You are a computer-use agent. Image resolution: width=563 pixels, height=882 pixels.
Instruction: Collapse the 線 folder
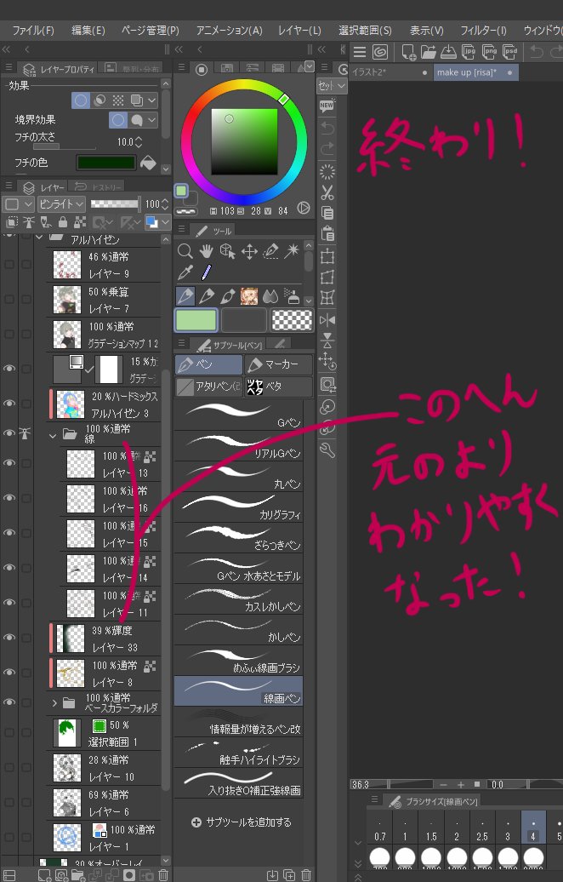point(53,435)
